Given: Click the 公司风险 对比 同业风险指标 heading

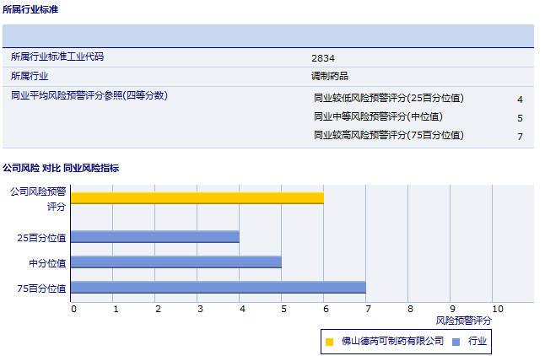Looking at the screenshot, I should pyautogui.click(x=61, y=168).
